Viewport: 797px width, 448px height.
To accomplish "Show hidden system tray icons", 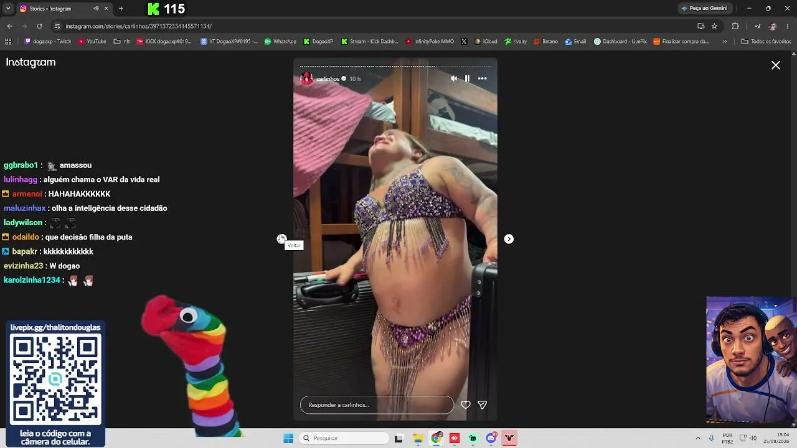I will 698,438.
